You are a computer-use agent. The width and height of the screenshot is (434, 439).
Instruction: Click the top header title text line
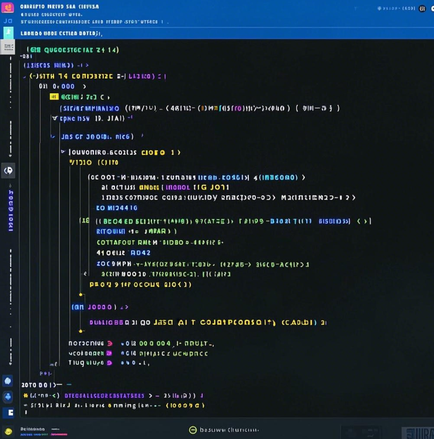pos(59,6)
